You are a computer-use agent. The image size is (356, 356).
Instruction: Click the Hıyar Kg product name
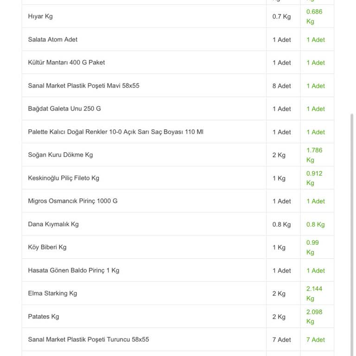click(x=40, y=16)
